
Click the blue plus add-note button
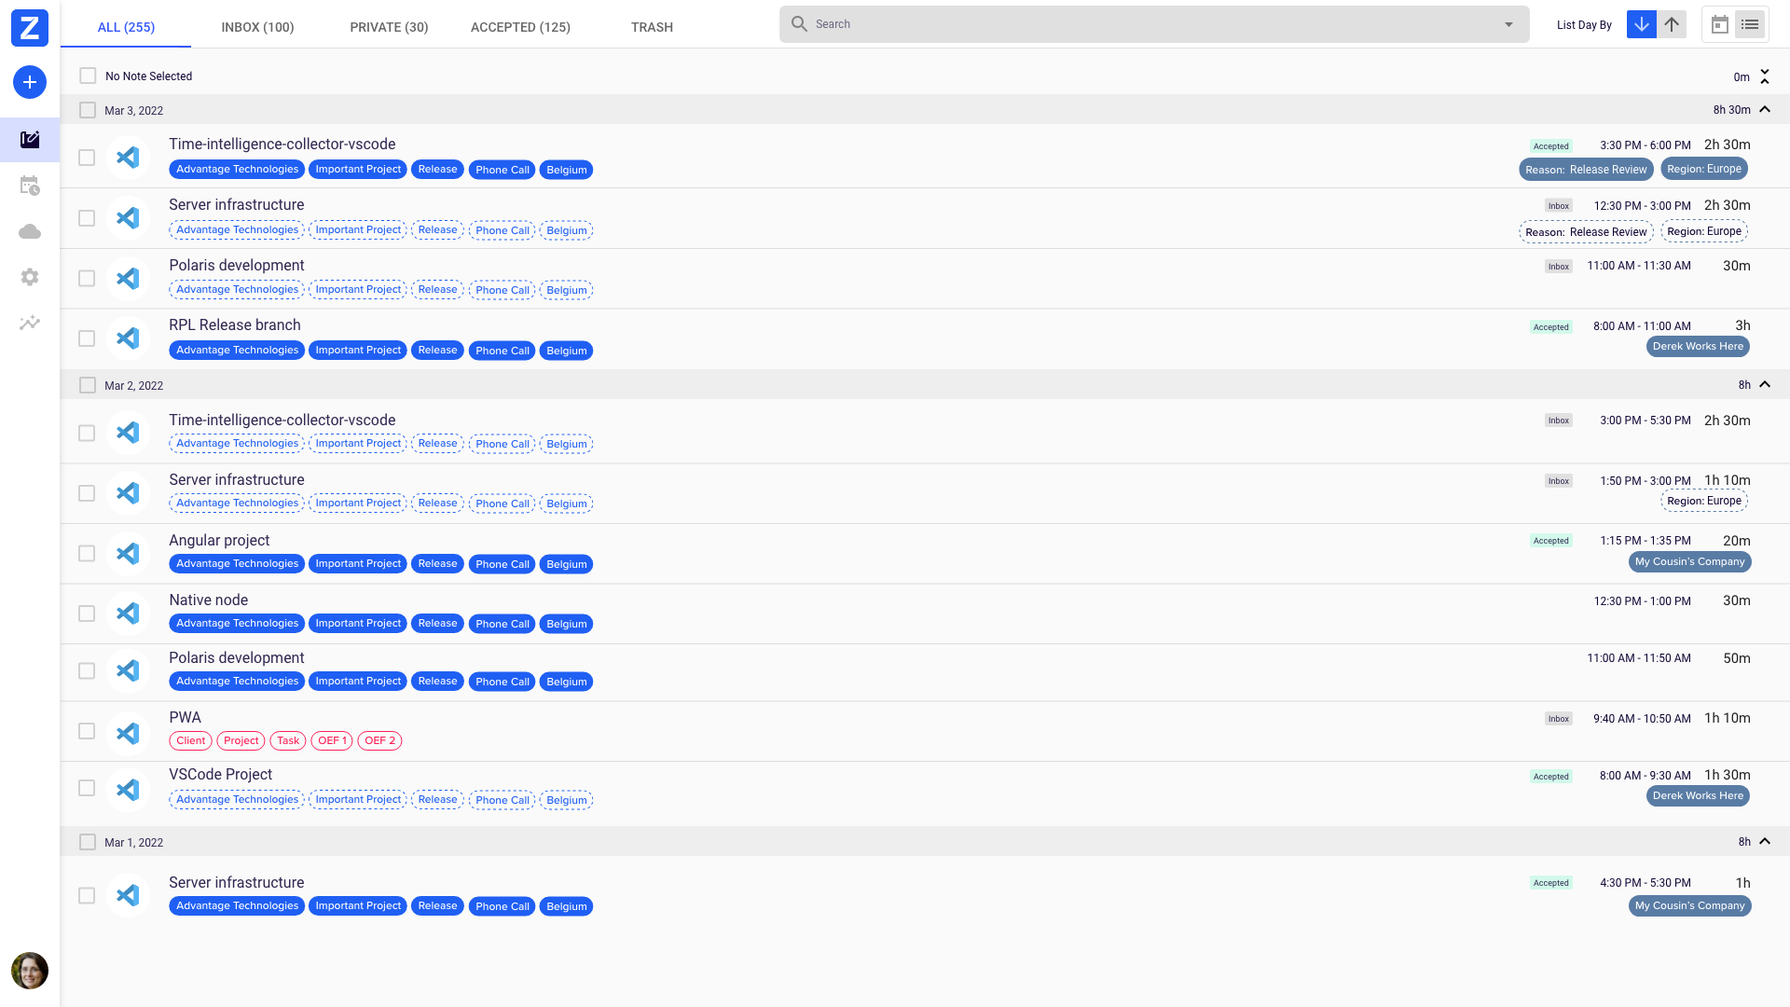[x=30, y=82]
